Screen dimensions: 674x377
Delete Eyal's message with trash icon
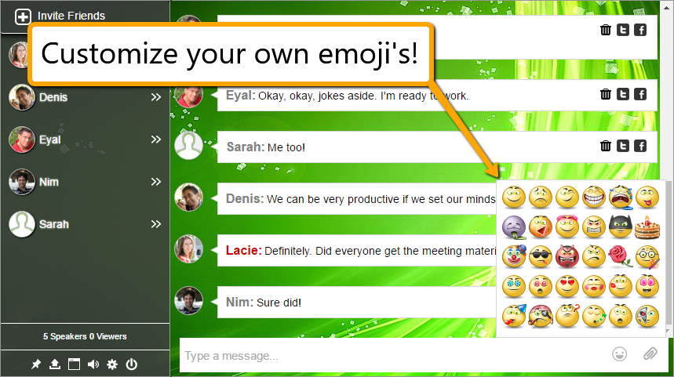[x=606, y=94]
